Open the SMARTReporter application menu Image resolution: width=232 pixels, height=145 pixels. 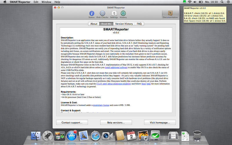pos(20,2)
